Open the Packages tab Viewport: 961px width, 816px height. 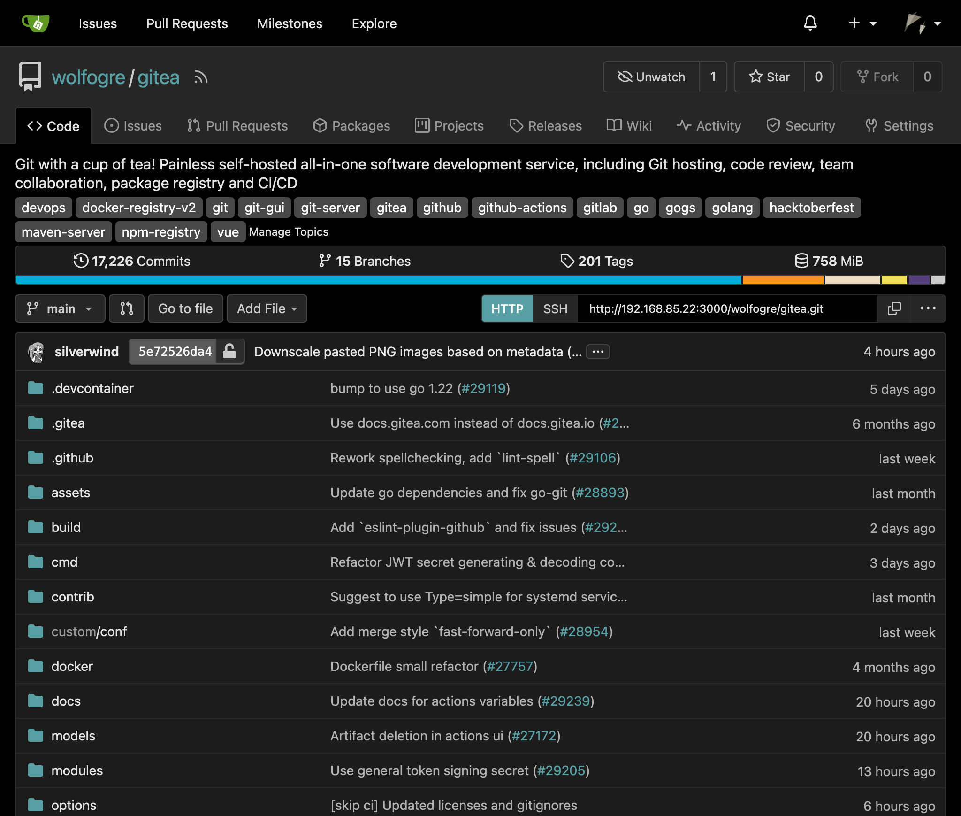point(351,126)
